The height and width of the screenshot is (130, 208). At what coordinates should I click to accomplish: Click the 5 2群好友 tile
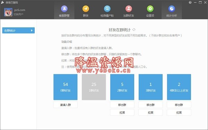(122, 87)
